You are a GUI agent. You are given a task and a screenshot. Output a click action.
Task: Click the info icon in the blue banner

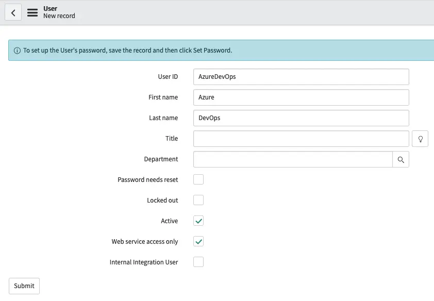(17, 51)
